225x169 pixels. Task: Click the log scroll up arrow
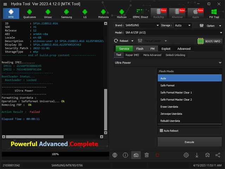click(x=105, y=23)
